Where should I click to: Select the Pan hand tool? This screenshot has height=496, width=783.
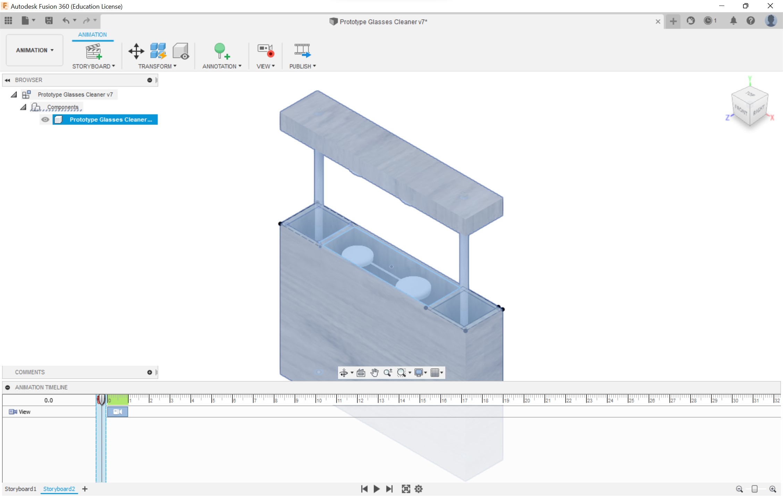[x=374, y=373]
